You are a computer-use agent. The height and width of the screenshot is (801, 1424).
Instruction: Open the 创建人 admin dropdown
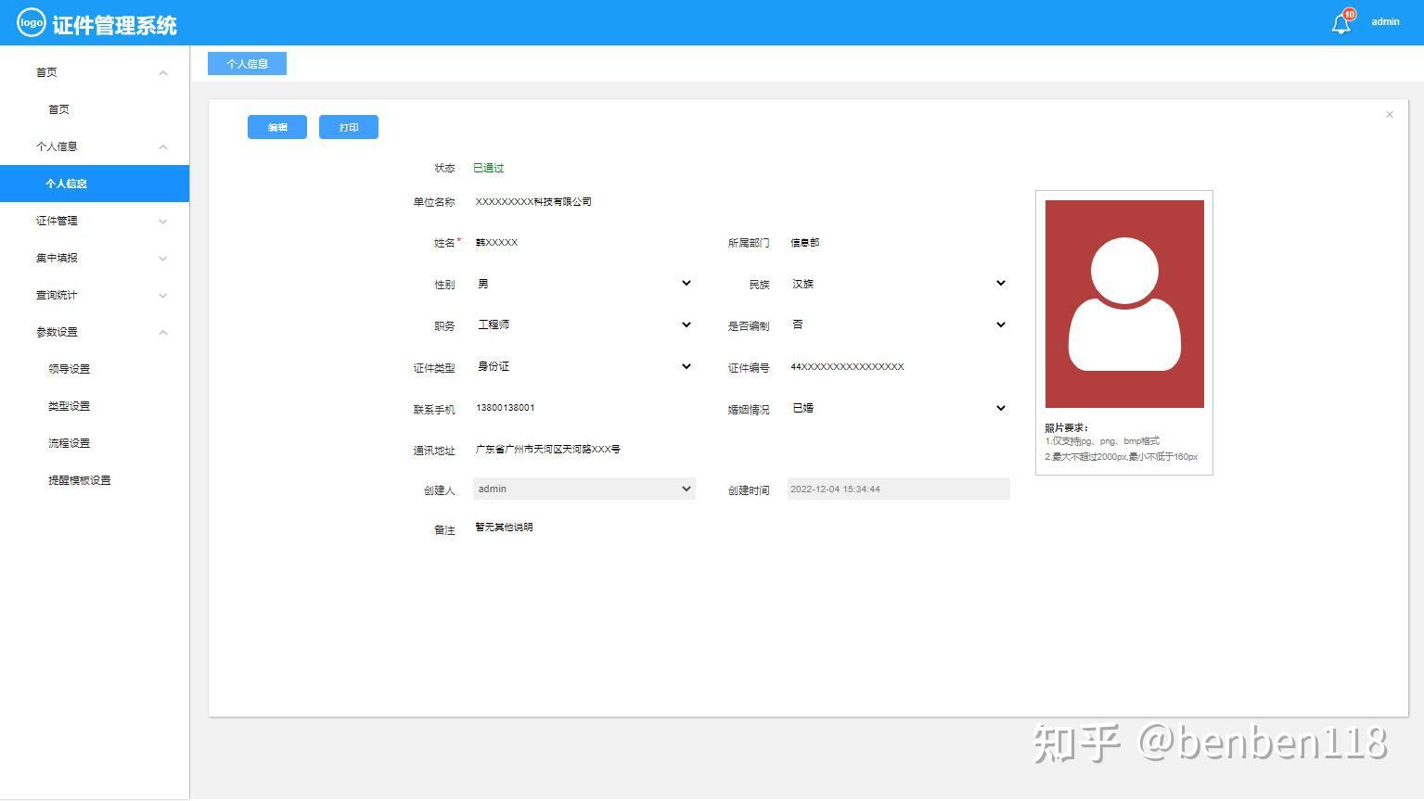(584, 489)
